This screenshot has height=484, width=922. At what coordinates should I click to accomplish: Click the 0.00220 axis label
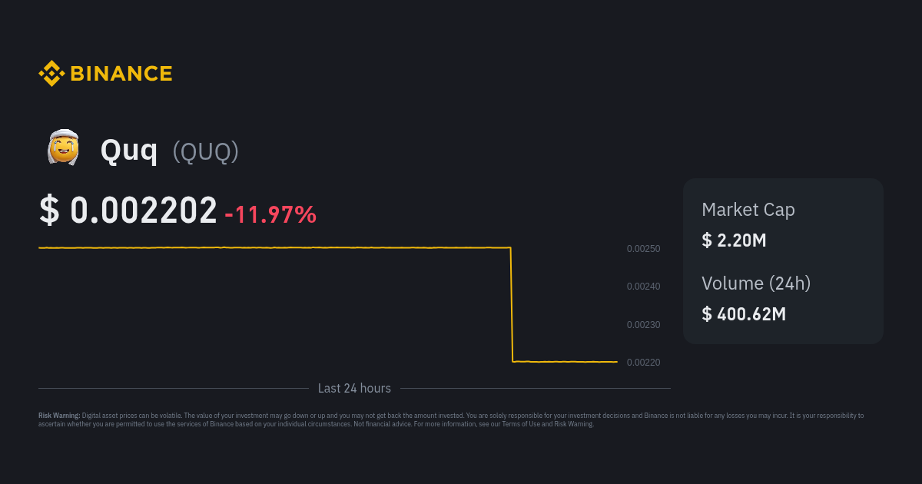tap(643, 363)
